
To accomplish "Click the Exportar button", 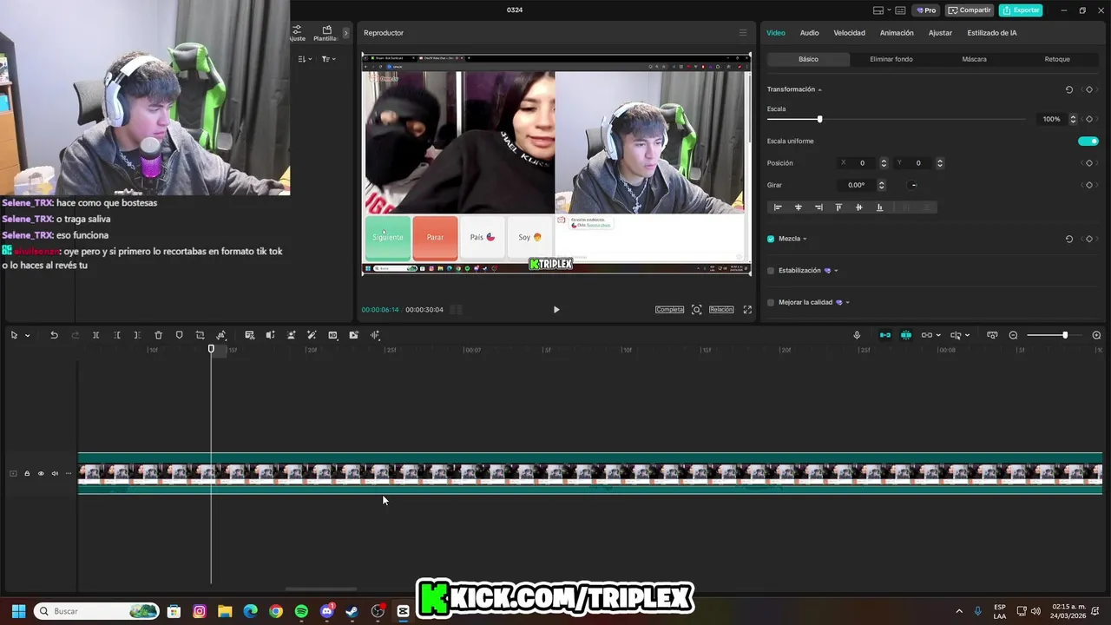I will tap(1021, 10).
